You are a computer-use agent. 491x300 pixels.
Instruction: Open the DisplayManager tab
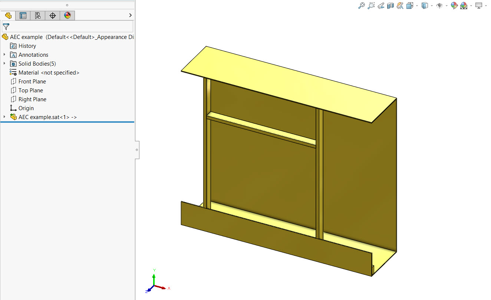pos(67,15)
